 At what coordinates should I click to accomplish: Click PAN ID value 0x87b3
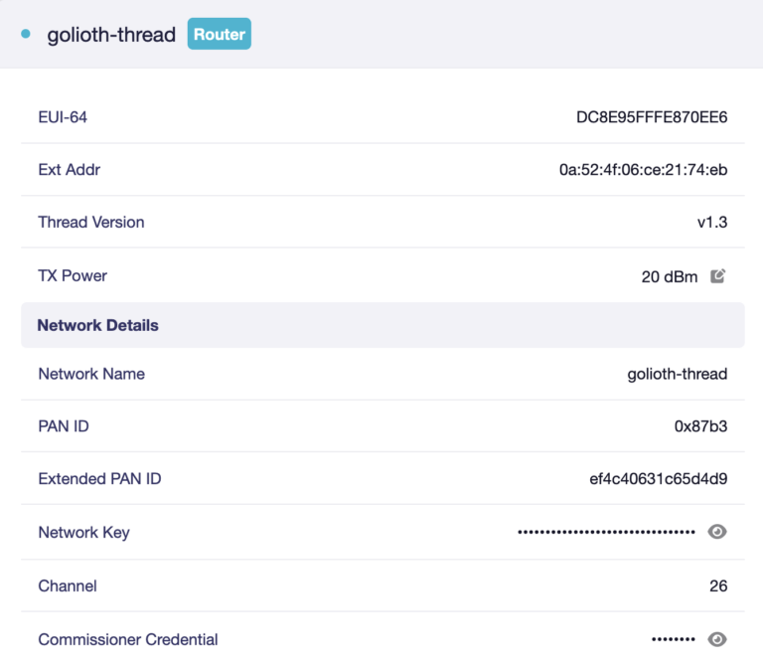point(700,426)
